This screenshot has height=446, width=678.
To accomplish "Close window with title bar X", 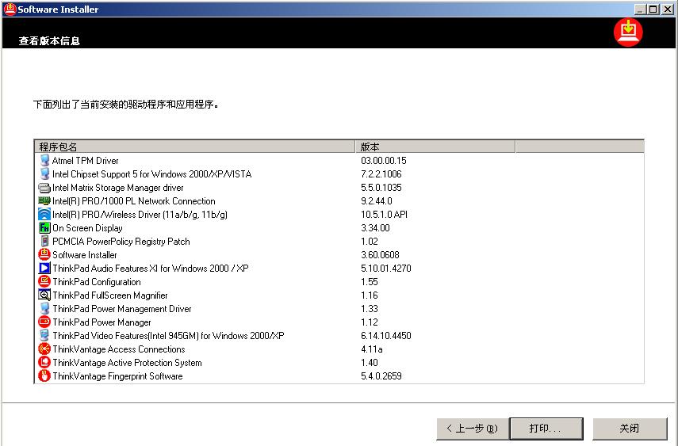I will (667, 9).
